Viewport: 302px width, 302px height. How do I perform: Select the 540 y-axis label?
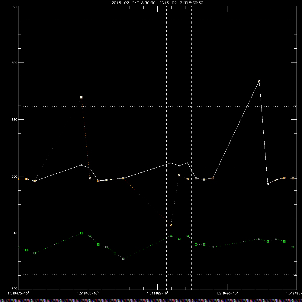15,233
